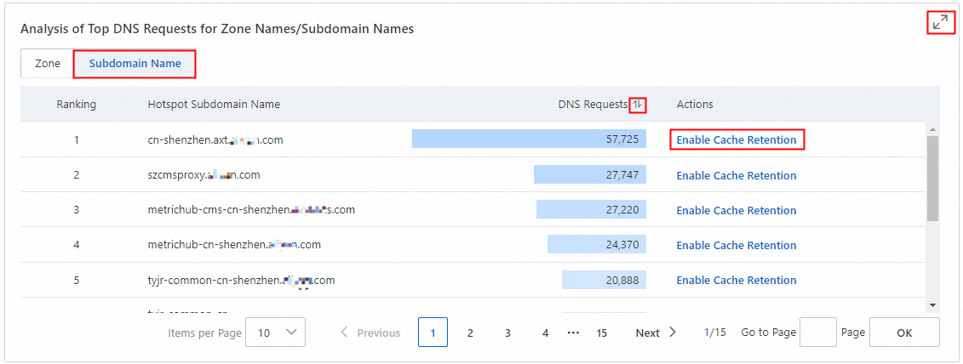Screen dimensions: 963x364
Task: Enable Cache Retention for metrichub-cms-cn-shenzhen
Action: pos(737,211)
